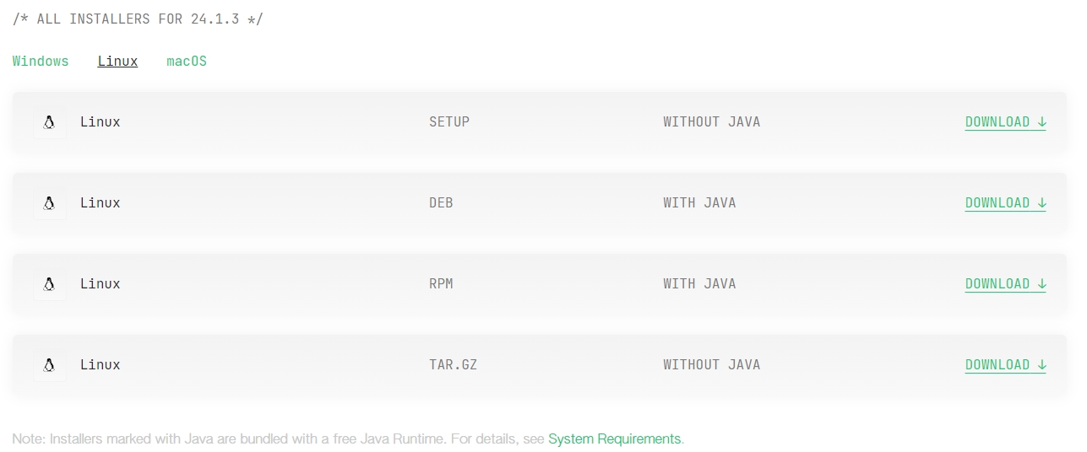Click the TAR.GZ format label
Screen dimensions: 1087x452
(454, 365)
